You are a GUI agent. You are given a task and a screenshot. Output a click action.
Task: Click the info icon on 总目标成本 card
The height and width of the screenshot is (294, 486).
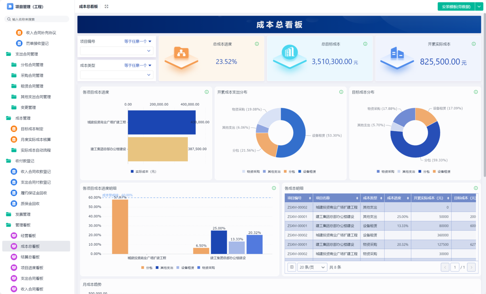pos(365,44)
